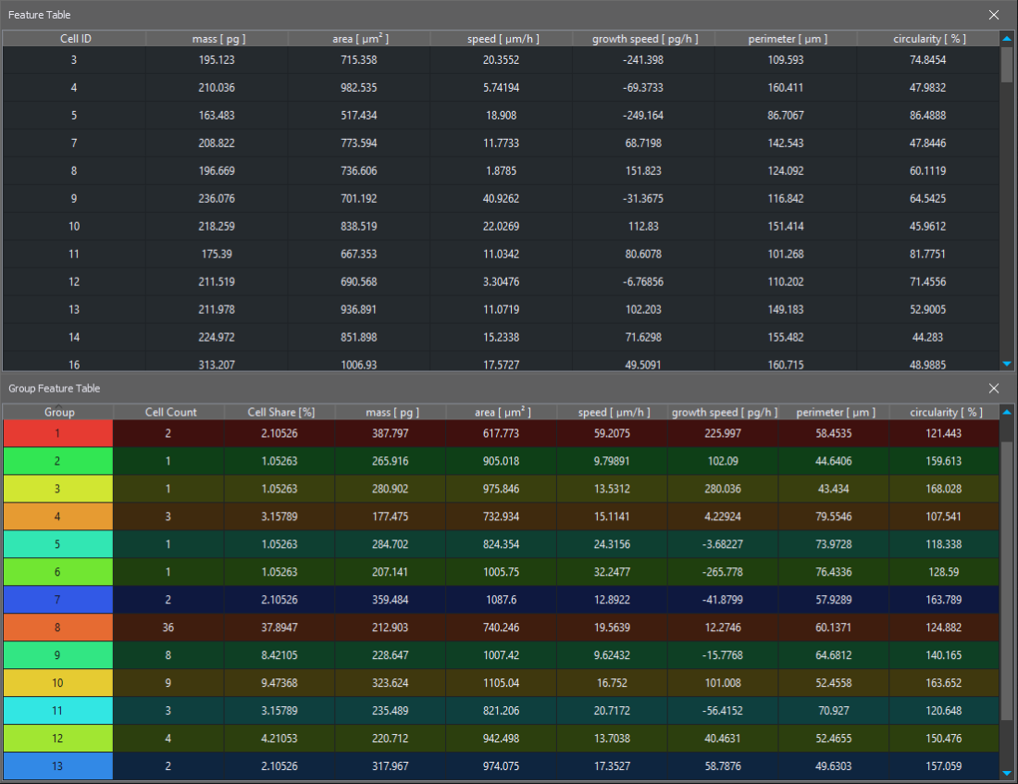
Task: Close the Feature Table panel
Action: click(x=994, y=15)
